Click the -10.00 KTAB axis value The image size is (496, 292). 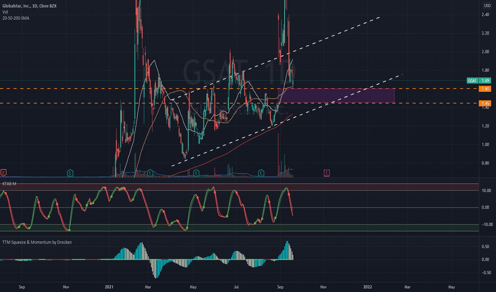486,225
